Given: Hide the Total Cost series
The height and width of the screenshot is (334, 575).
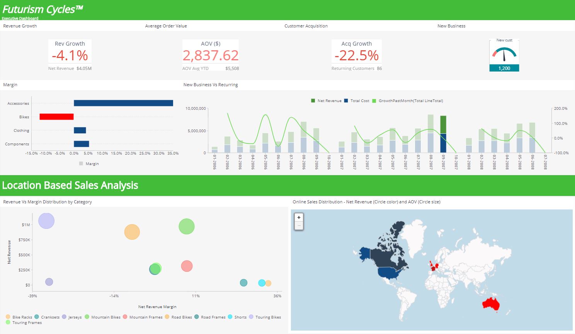Looking at the screenshot, I should tap(358, 101).
